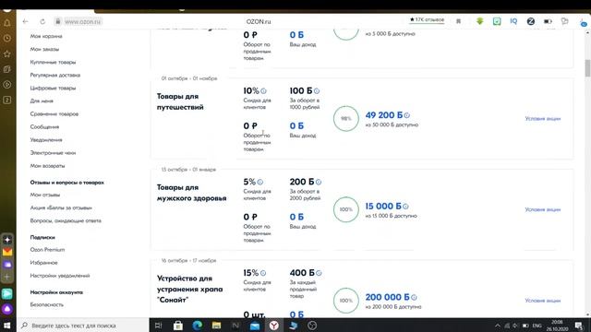591x332 pixels.
Task: Click the 100% circle for men's health
Action: [x=346, y=209]
